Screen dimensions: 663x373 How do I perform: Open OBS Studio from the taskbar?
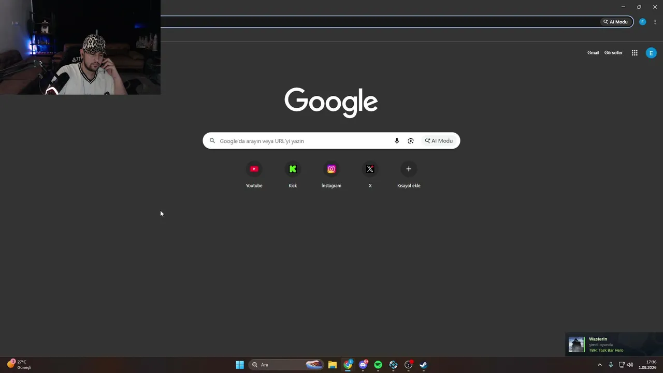point(408,365)
